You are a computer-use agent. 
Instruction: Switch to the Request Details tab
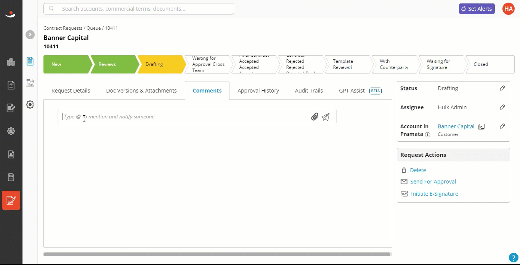pyautogui.click(x=71, y=91)
